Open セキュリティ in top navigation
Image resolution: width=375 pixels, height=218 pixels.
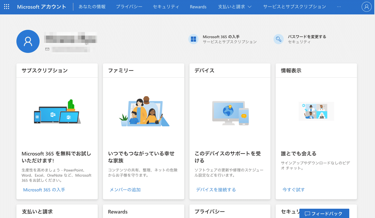tap(166, 7)
